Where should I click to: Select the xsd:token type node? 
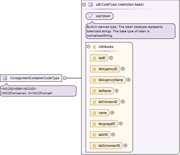point(100,16)
